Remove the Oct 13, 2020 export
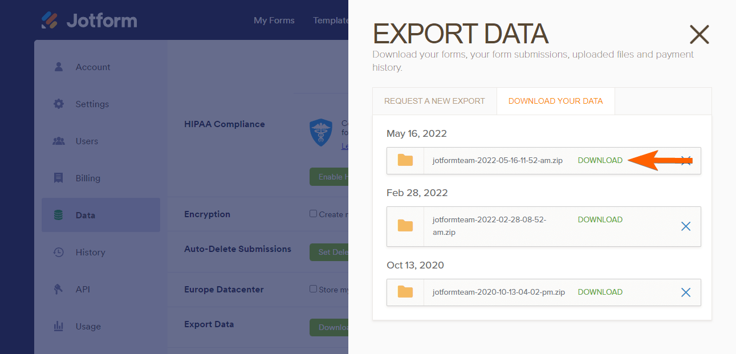 686,292
